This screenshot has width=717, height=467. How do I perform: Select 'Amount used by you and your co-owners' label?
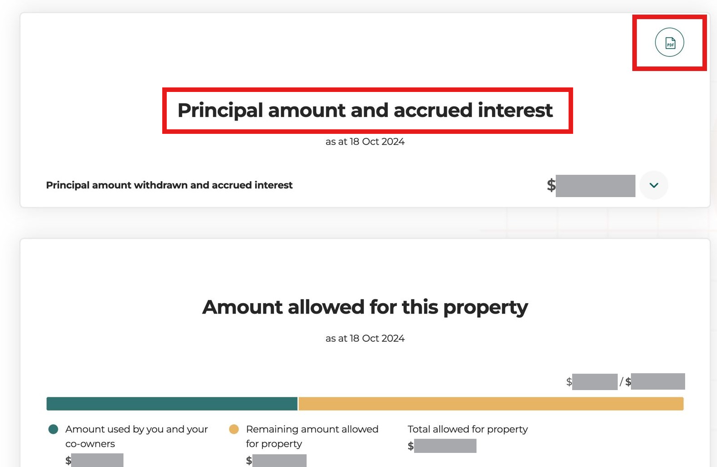tap(136, 437)
